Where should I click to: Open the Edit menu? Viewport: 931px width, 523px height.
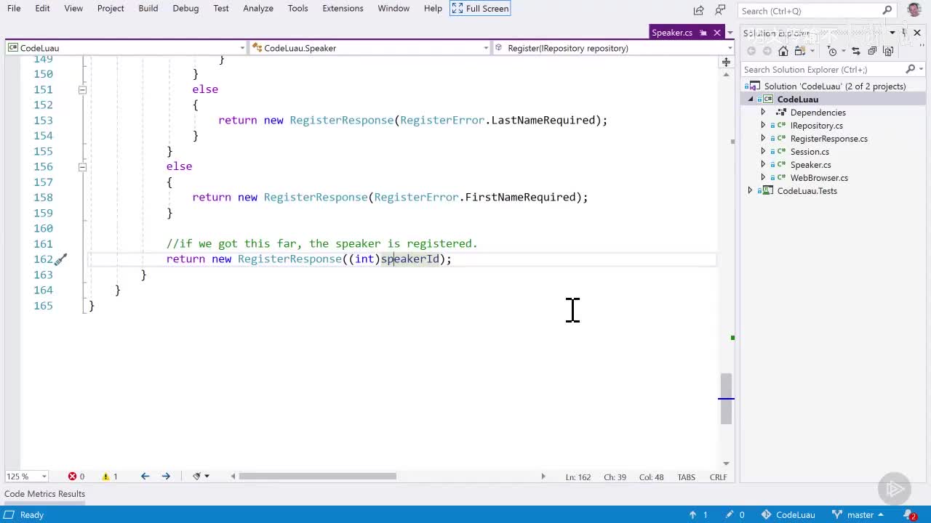42,9
